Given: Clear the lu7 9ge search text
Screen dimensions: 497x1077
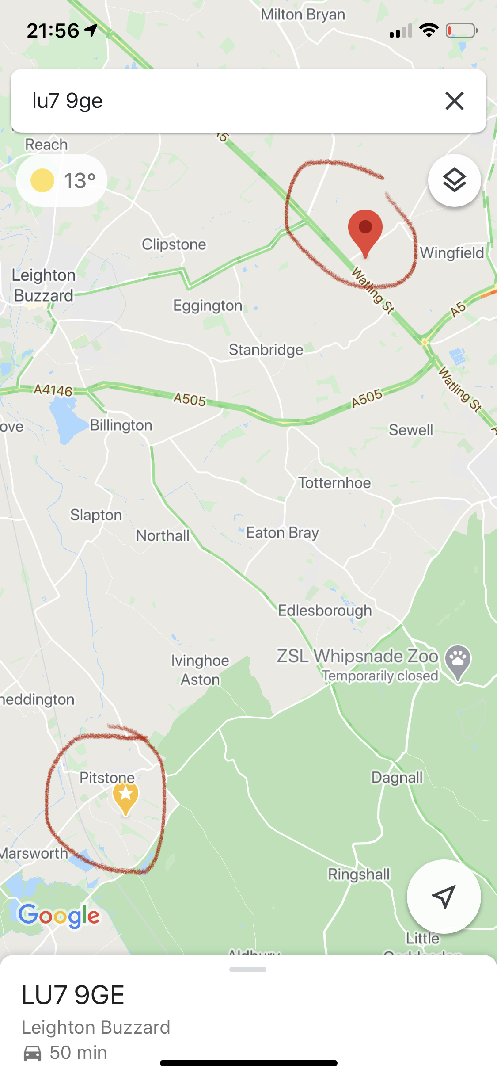Looking at the screenshot, I should (454, 101).
